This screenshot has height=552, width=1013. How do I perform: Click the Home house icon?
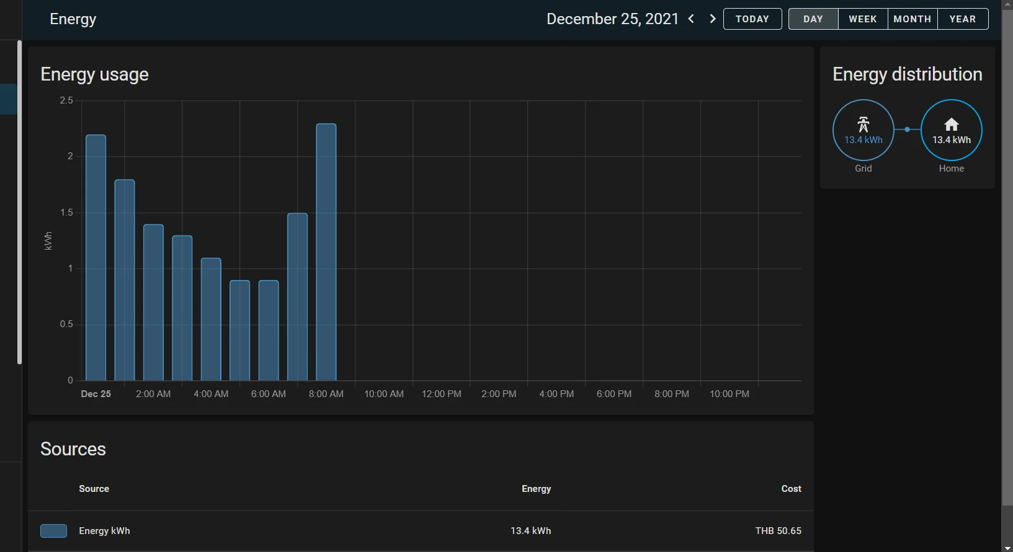coord(952,125)
